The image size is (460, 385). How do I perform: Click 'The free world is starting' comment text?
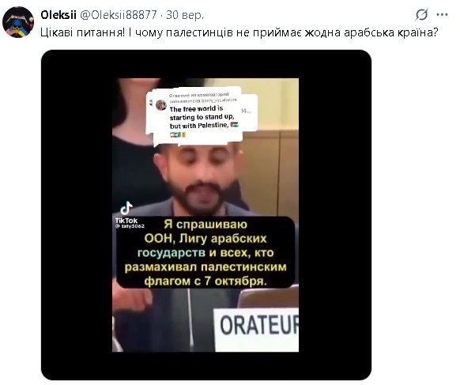click(202, 117)
